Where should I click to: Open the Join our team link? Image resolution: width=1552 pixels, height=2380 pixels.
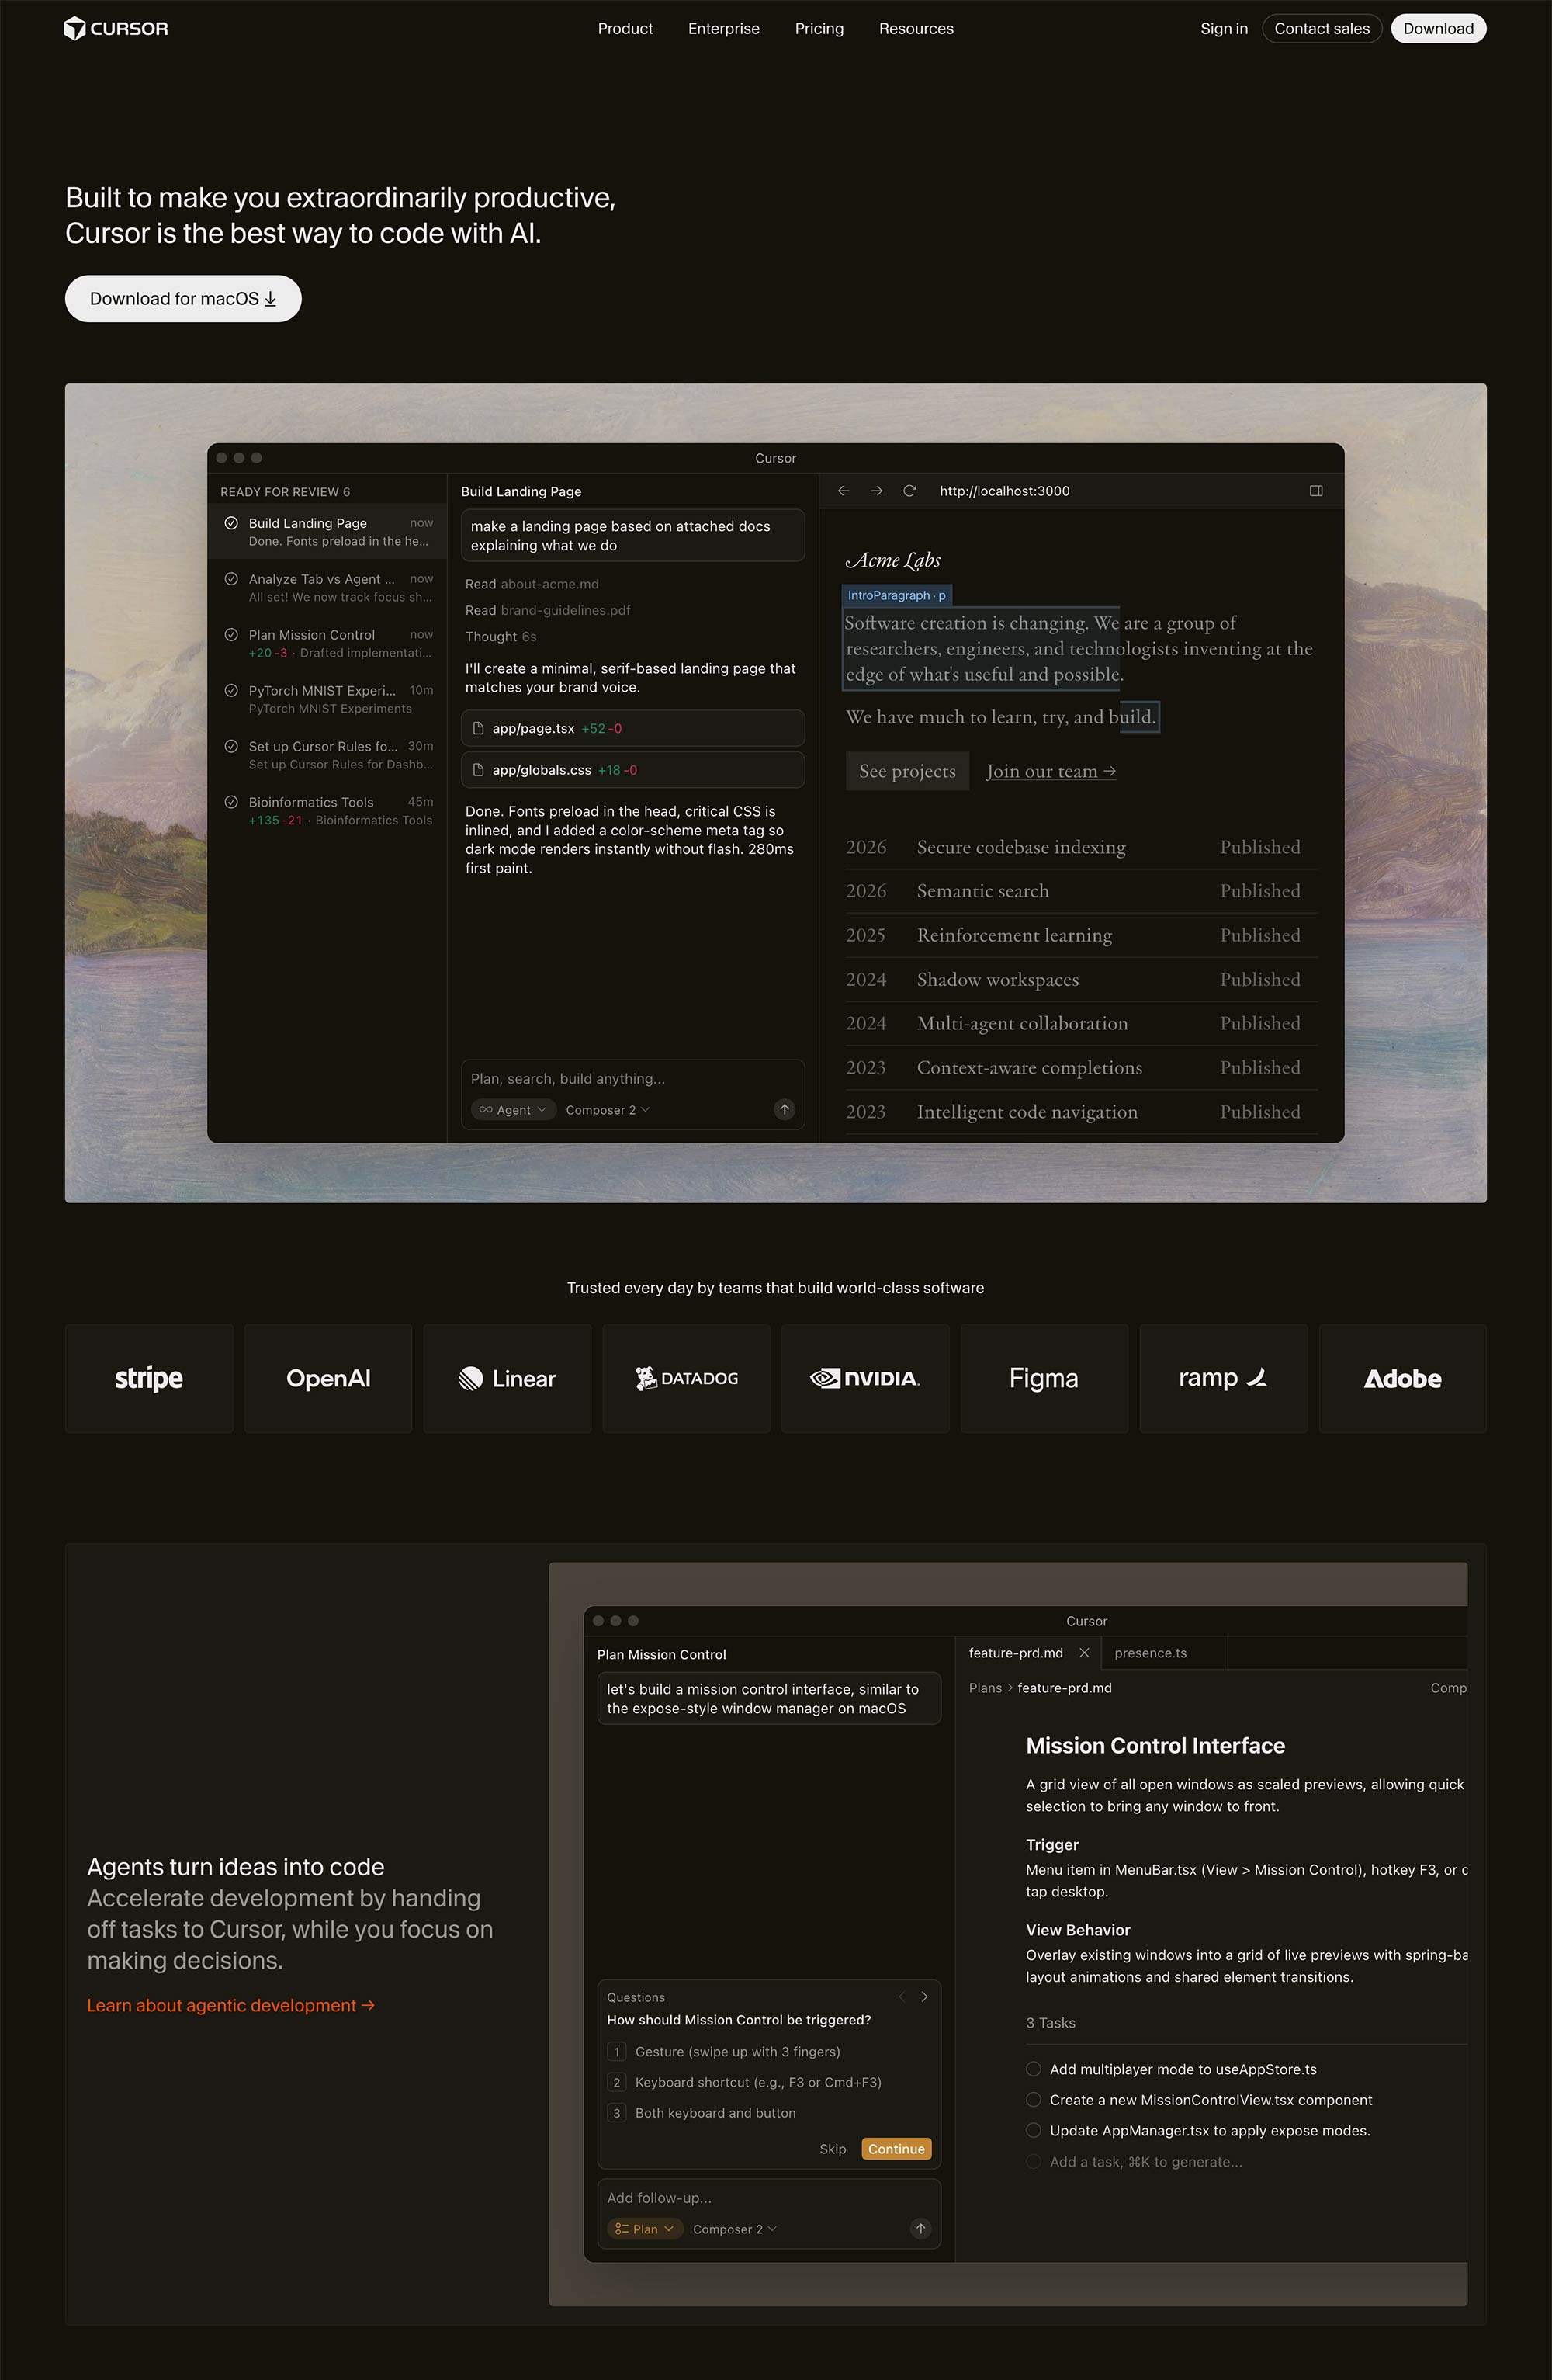[1051, 770]
